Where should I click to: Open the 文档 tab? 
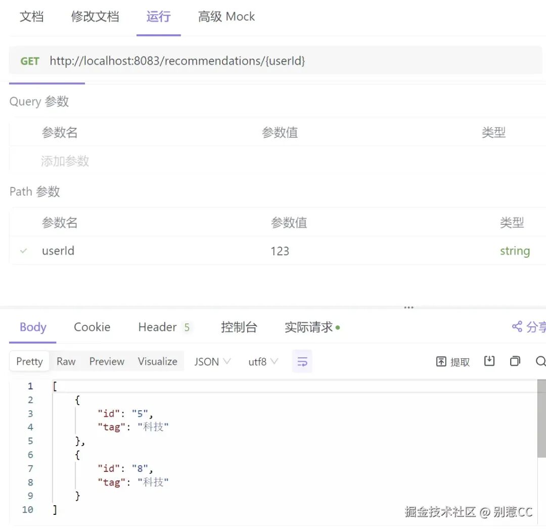(x=32, y=17)
